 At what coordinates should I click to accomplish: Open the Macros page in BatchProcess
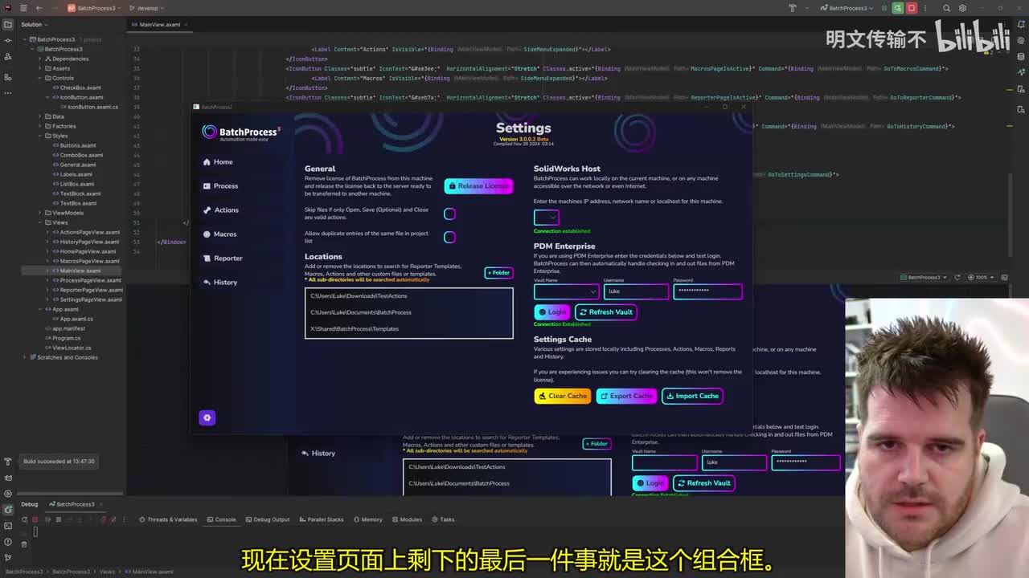pyautogui.click(x=219, y=234)
